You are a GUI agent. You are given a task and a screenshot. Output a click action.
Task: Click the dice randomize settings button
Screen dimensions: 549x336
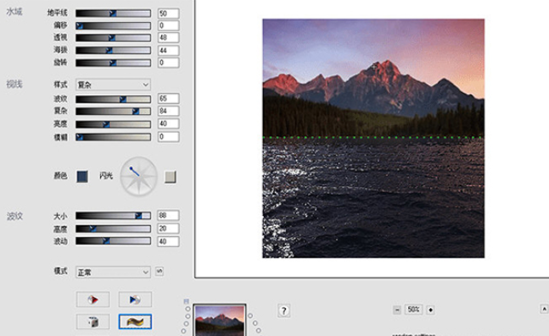click(x=92, y=322)
